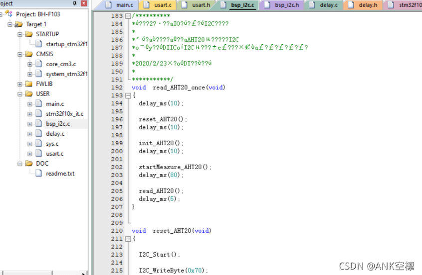Image resolution: width=422 pixels, height=275 pixels.
Task: Expand delay.c node in project tree
Action: click(x=30, y=134)
